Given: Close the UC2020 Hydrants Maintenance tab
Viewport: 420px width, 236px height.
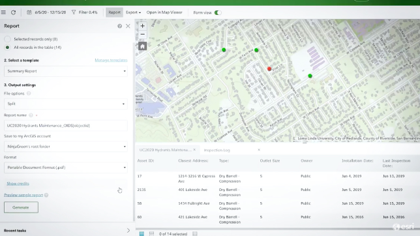Looking at the screenshot, I should 194,150.
